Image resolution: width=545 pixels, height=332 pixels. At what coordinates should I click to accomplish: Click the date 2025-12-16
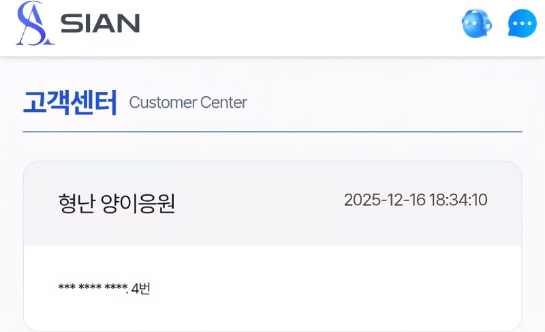(x=384, y=200)
